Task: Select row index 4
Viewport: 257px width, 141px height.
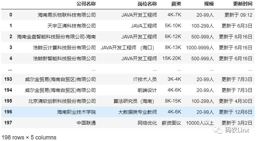Action: pyautogui.click(x=11, y=58)
